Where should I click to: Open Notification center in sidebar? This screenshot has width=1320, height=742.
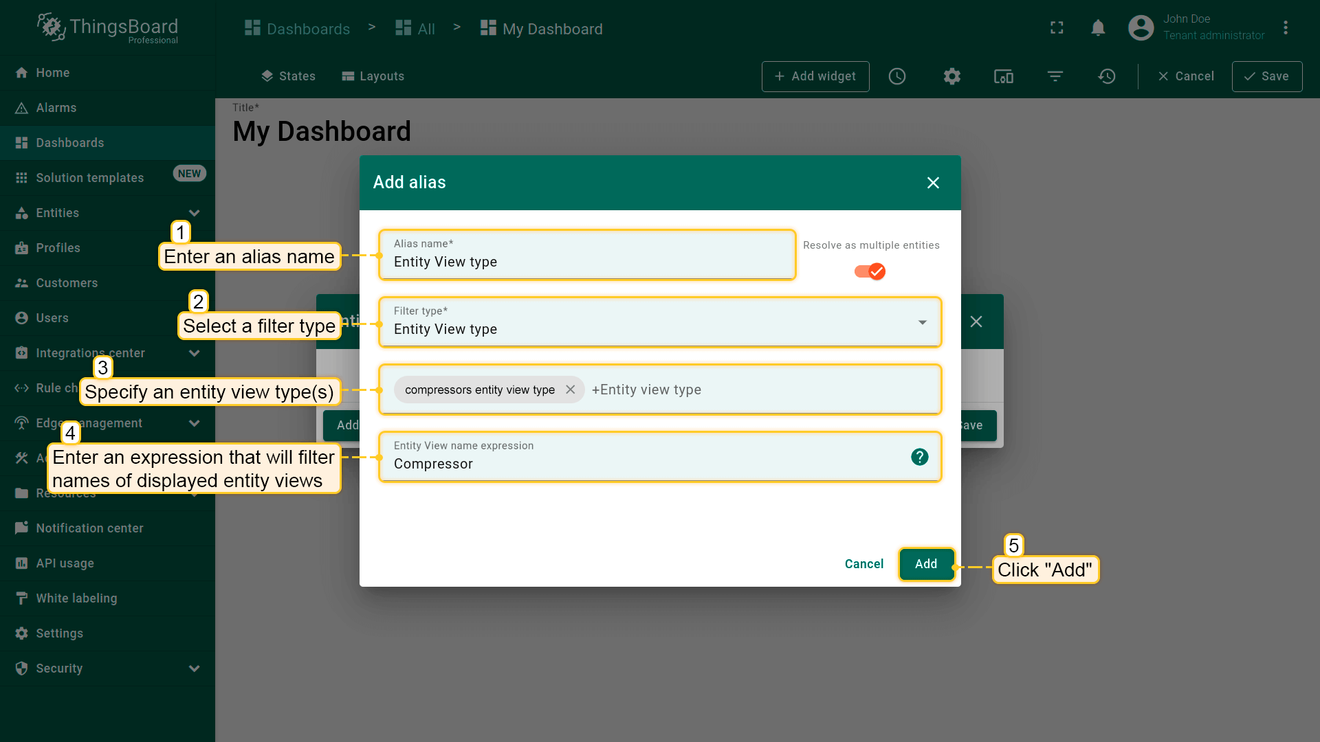pos(89,528)
